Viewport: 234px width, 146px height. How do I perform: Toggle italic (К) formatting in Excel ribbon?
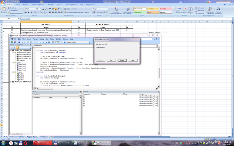[x=28, y=12]
